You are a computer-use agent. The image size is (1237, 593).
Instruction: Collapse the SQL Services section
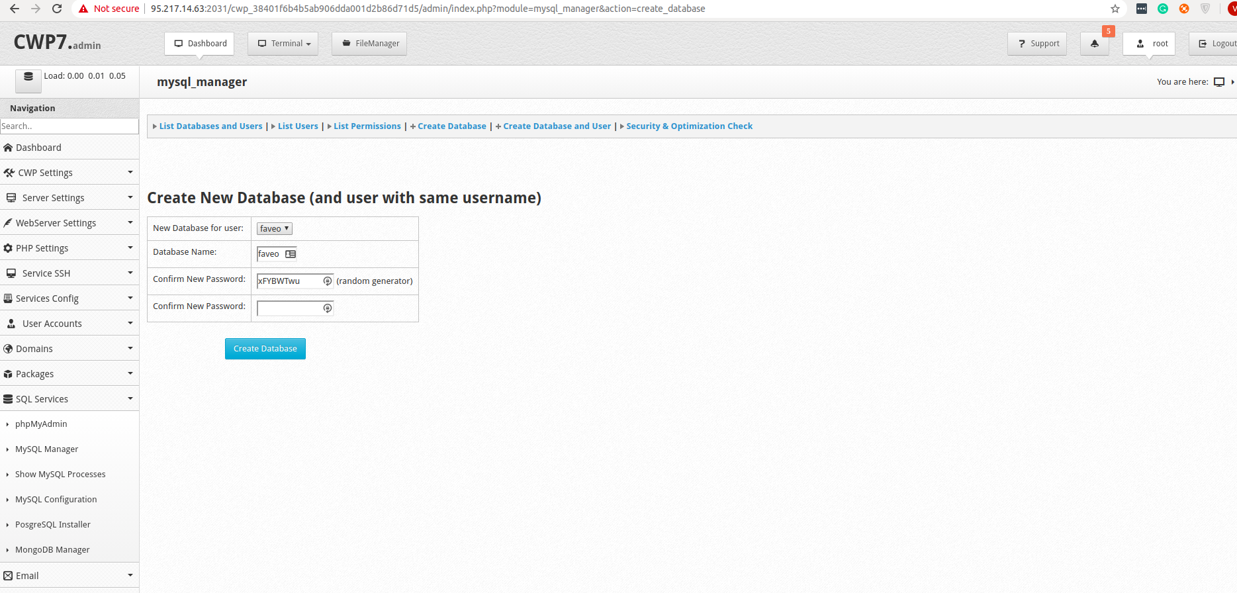click(x=69, y=399)
